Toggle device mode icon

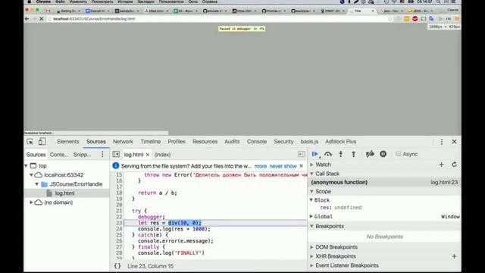[x=42, y=142]
